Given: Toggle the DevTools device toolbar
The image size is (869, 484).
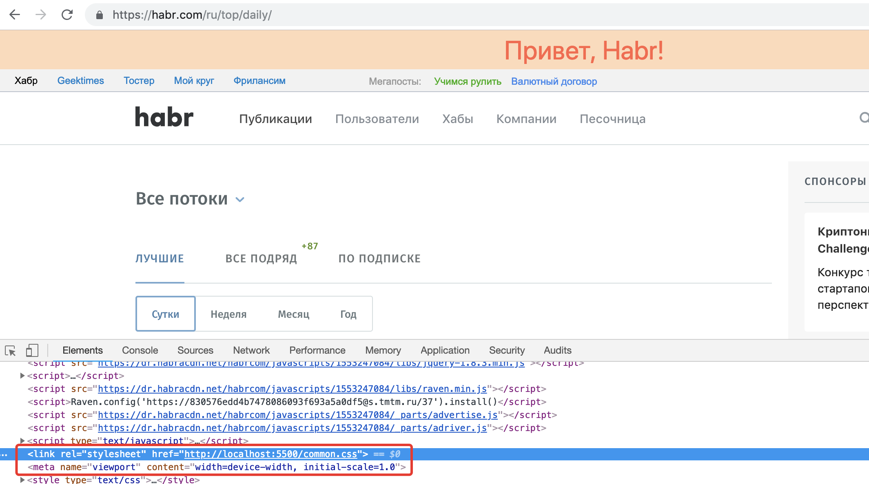Looking at the screenshot, I should click(32, 350).
